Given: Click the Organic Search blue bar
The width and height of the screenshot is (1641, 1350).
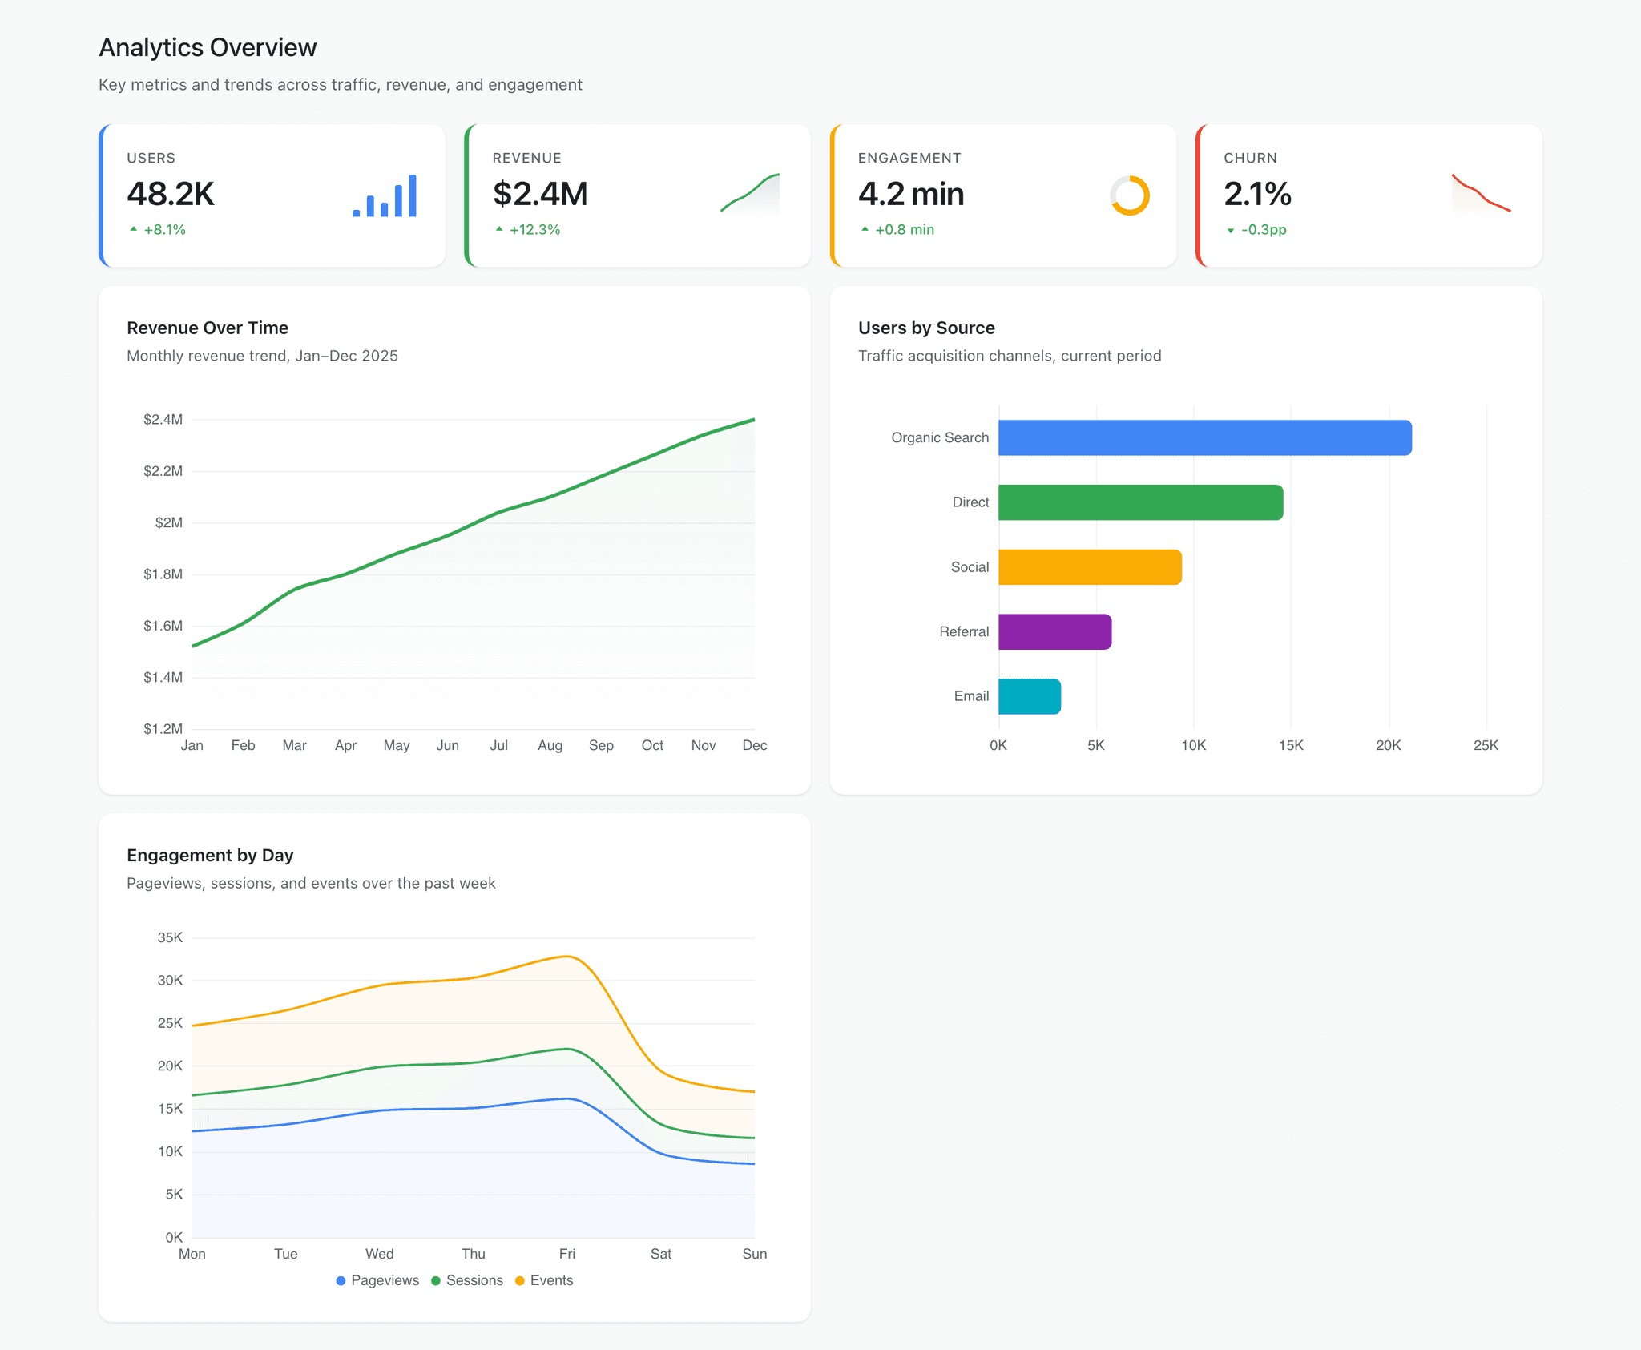Looking at the screenshot, I should pyautogui.click(x=1204, y=437).
